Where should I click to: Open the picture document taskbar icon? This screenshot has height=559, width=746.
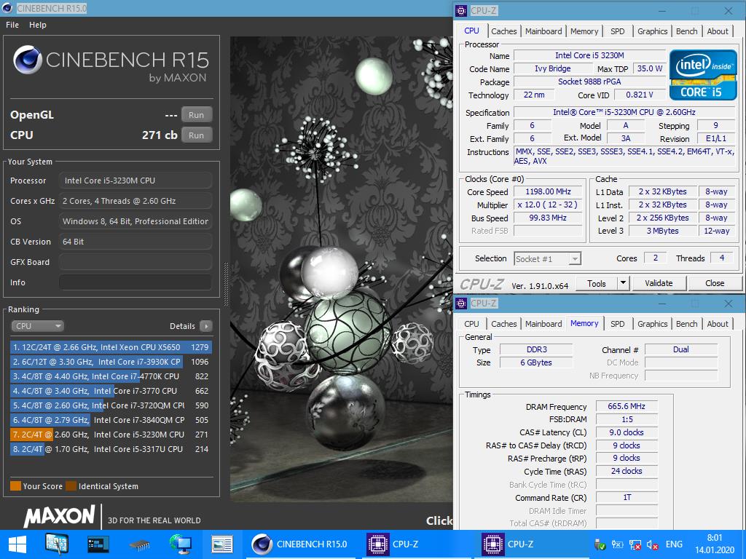(221, 544)
